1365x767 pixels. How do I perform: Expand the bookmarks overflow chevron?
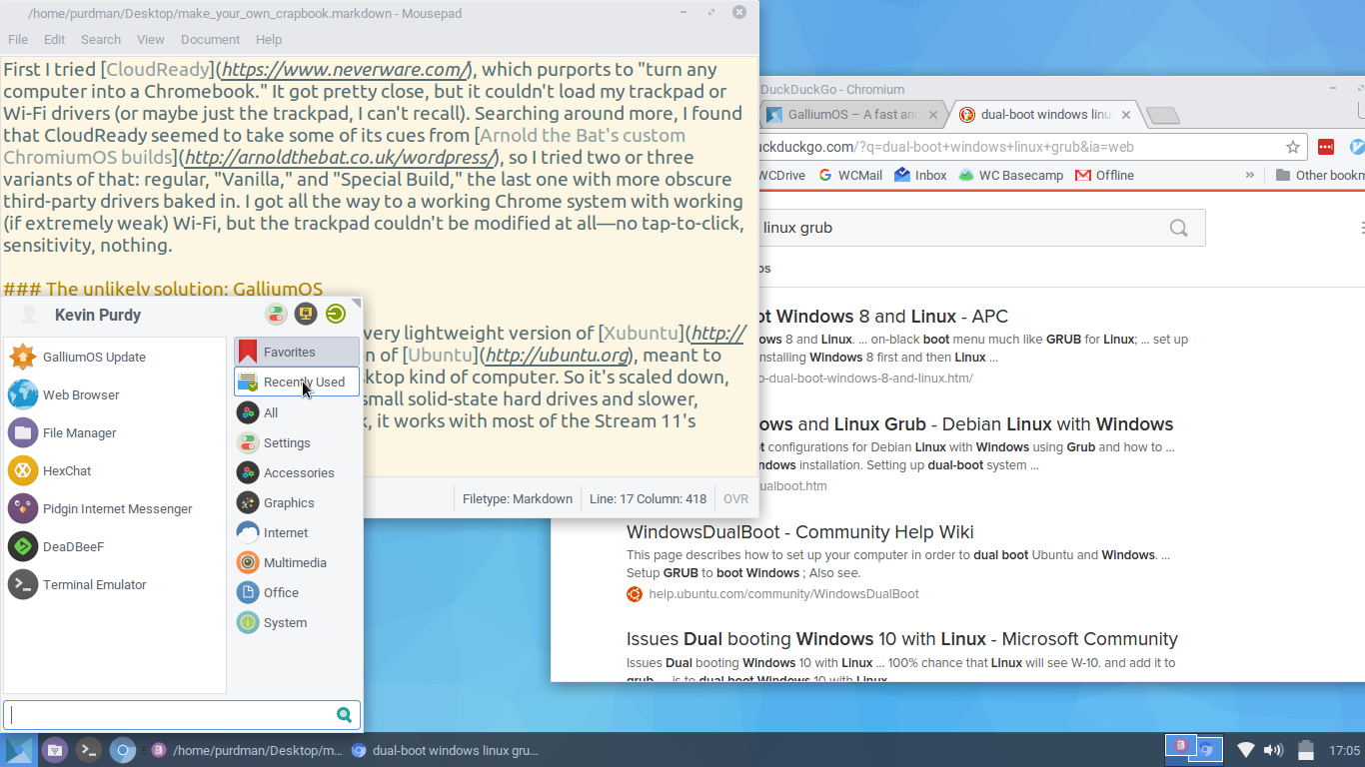[x=1249, y=175]
